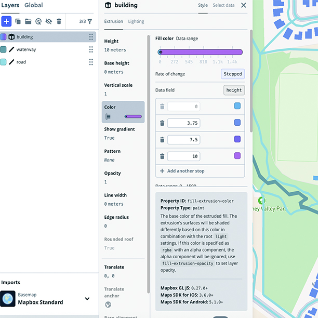318x318 pixels.
Task: Open the Line width property
Action: click(x=123, y=200)
